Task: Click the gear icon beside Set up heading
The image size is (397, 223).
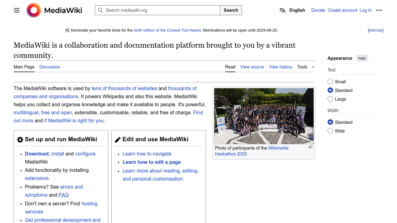Action: pyautogui.click(x=20, y=140)
